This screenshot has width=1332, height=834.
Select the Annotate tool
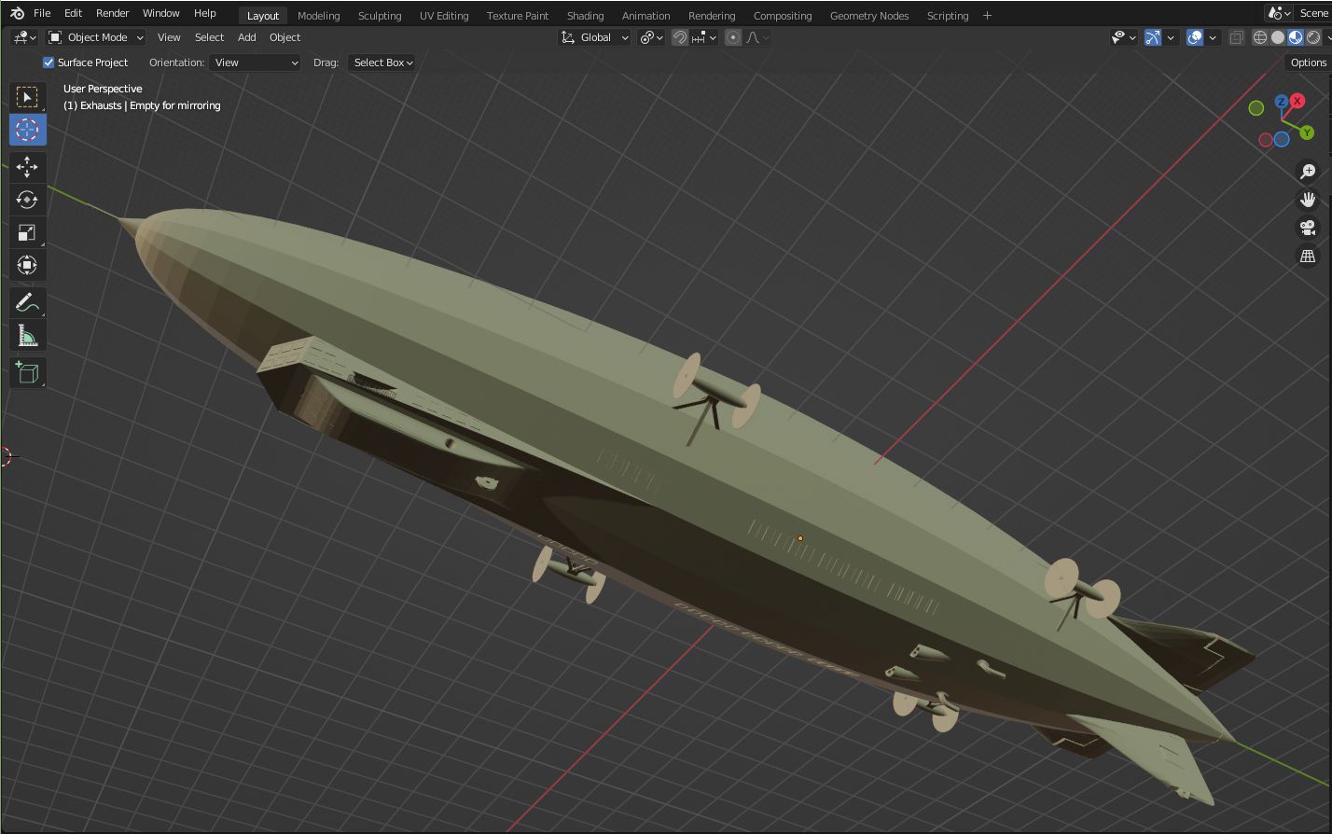27,303
